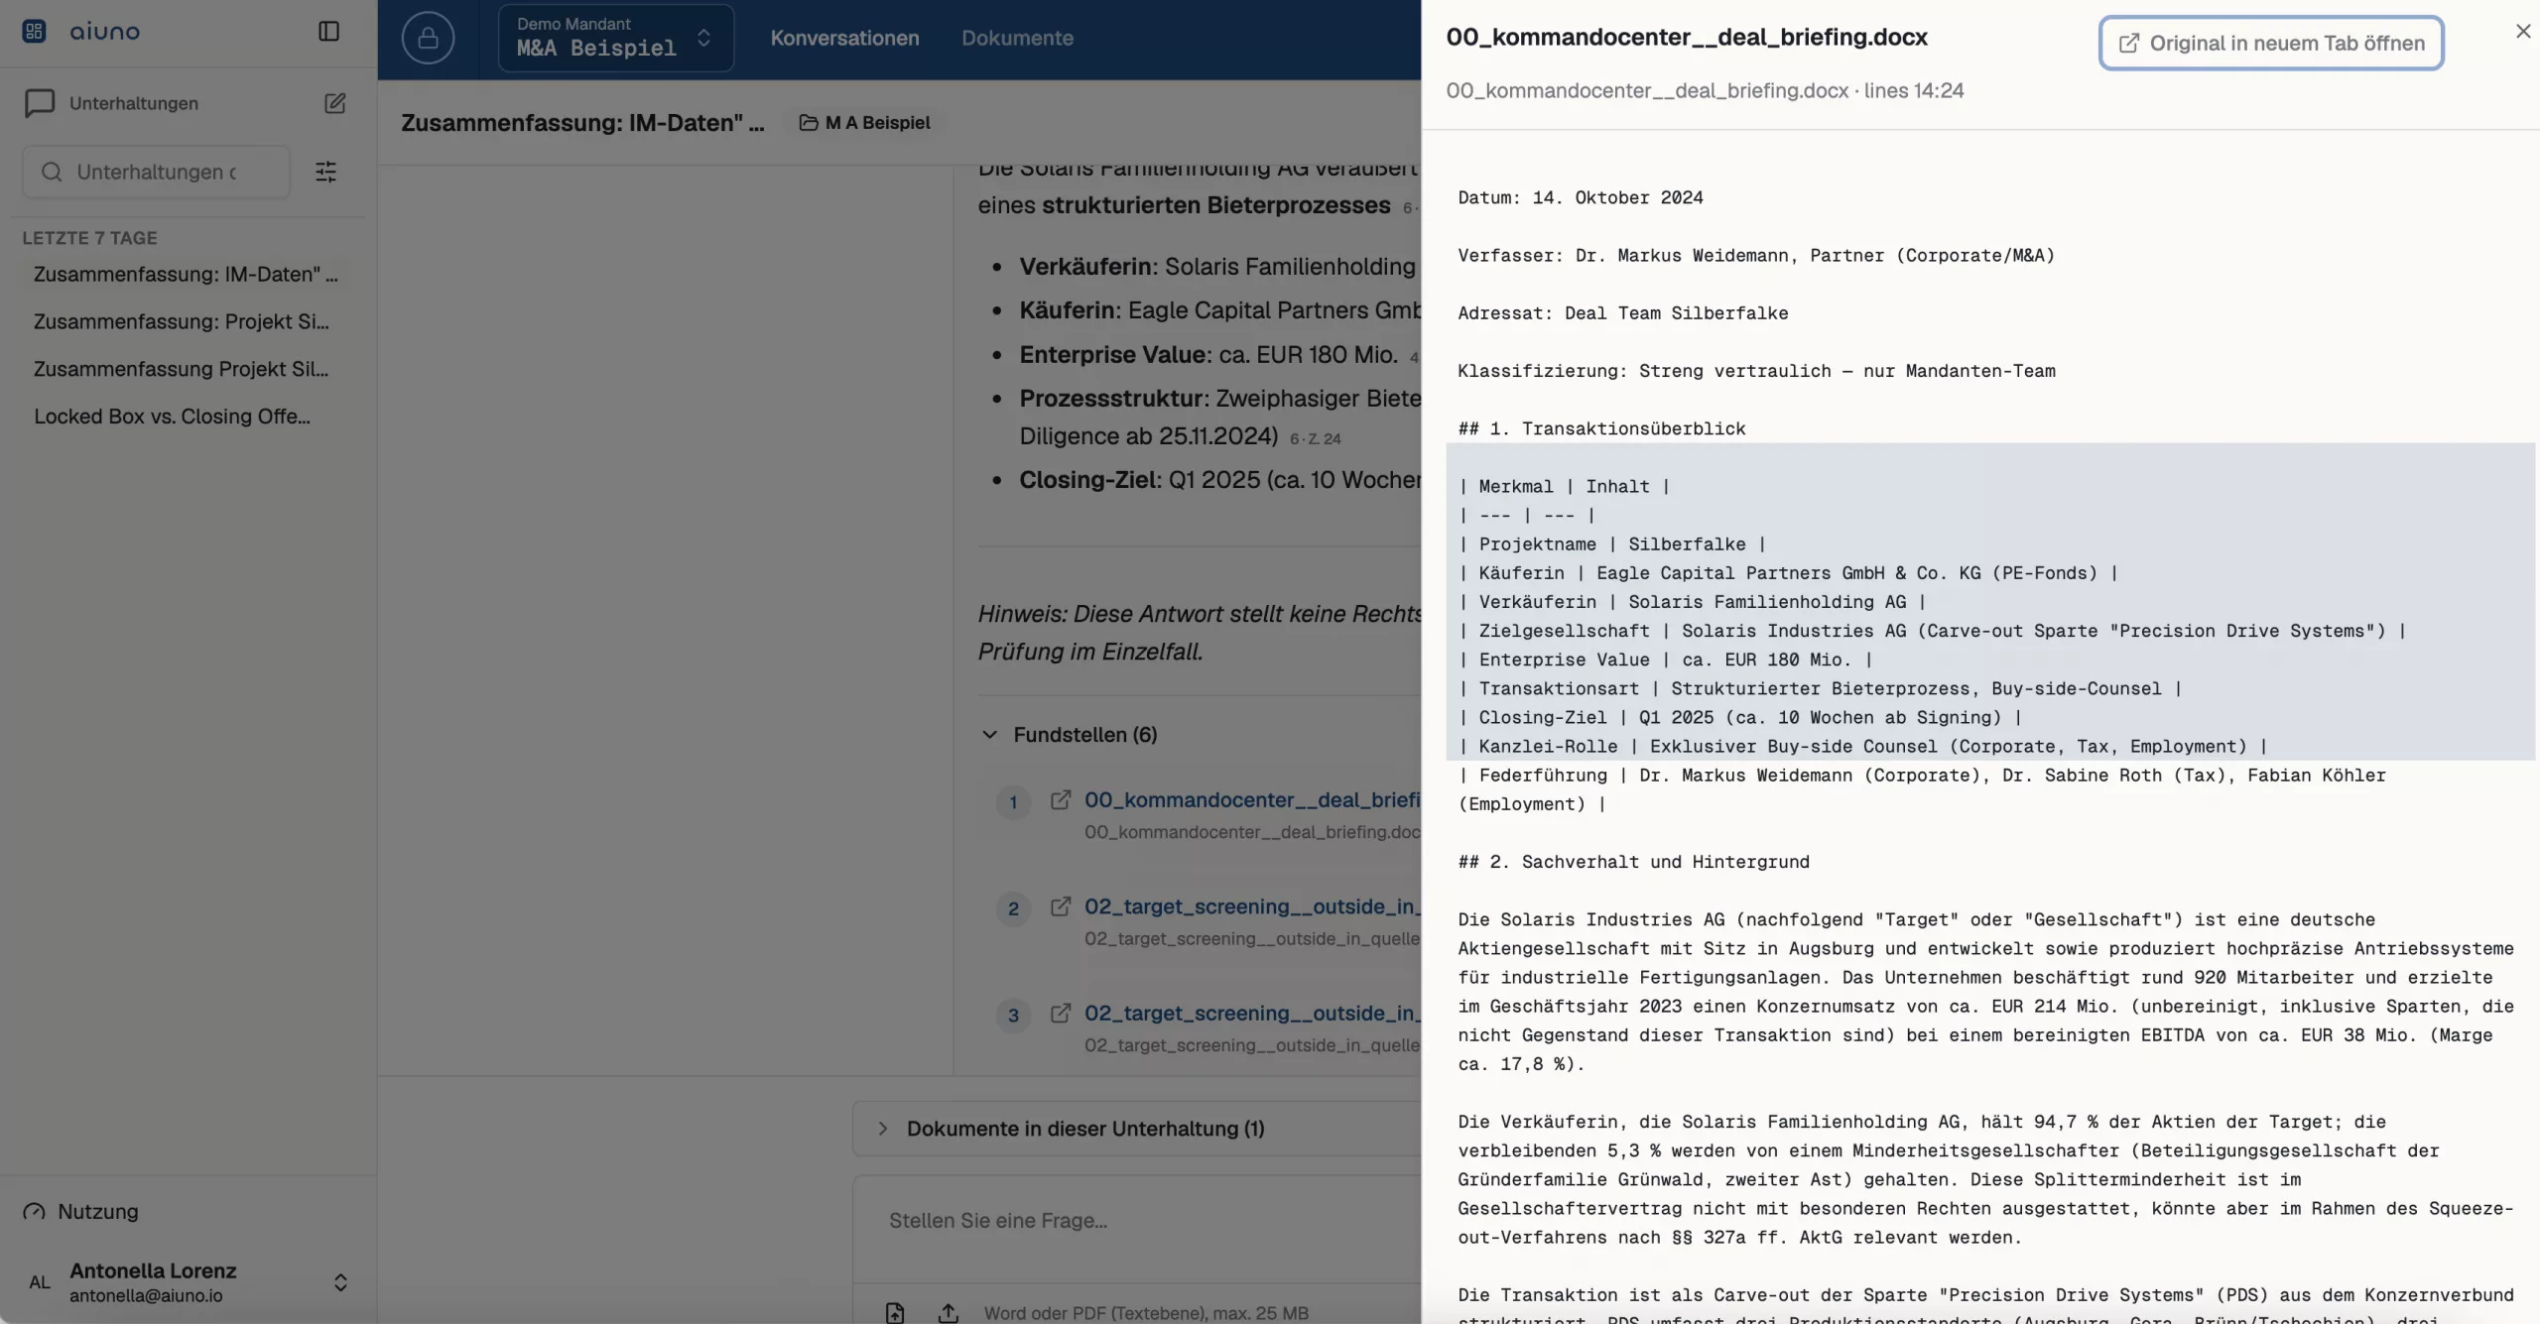
Task: Close the document preview panel
Action: [2522, 32]
